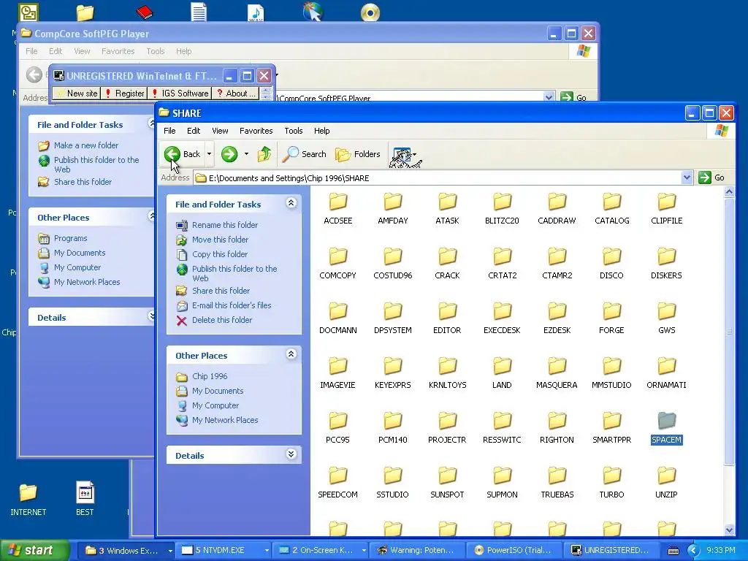Select the BLITZC20 folder icon
The image size is (748, 561).
(x=502, y=202)
